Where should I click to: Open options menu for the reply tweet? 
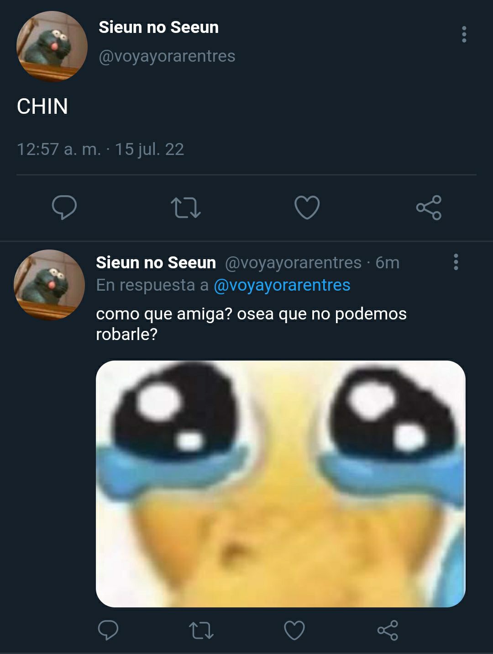(456, 262)
